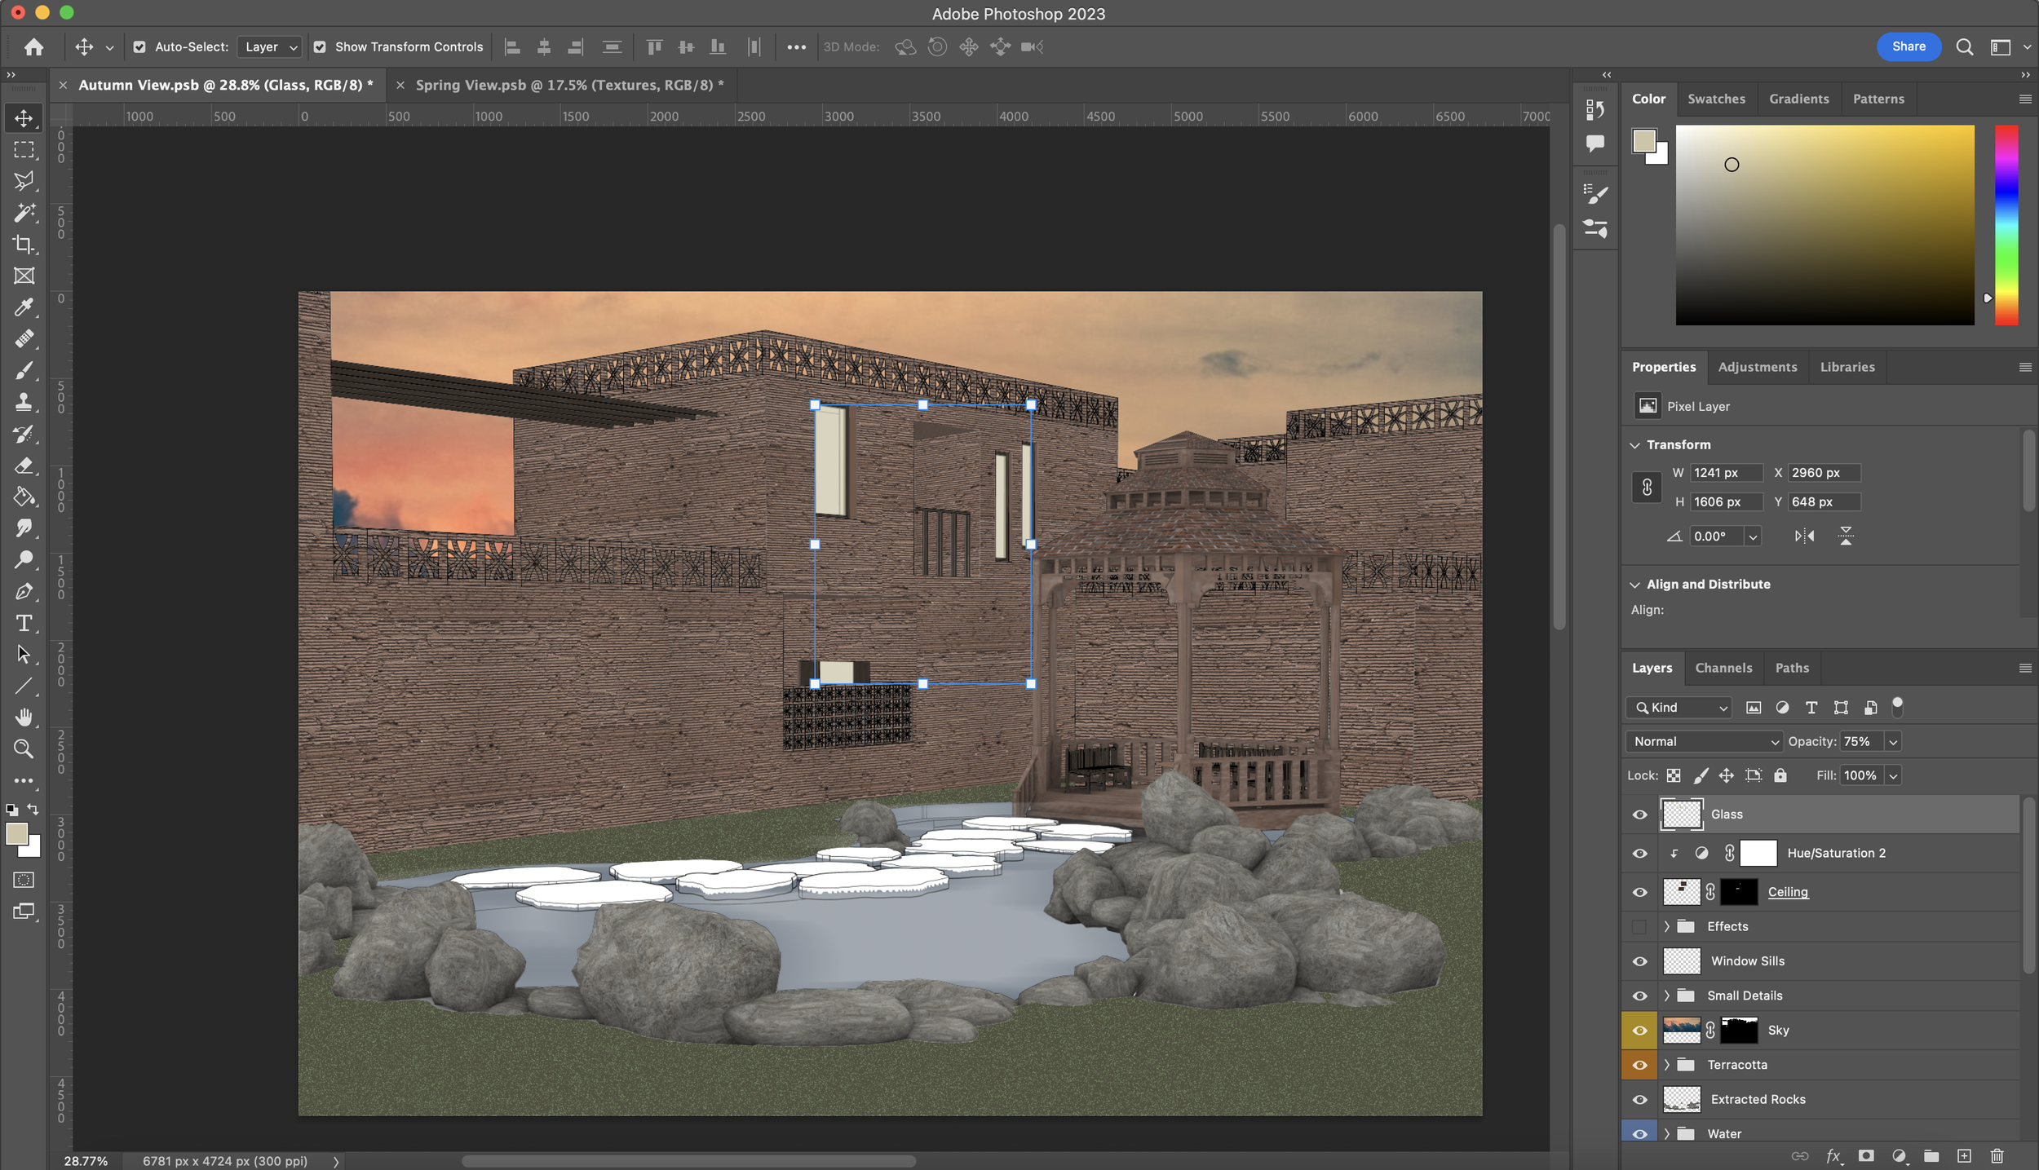Hide the Window Sills layer
Screen dimensions: 2039x1170
[x=1639, y=962]
